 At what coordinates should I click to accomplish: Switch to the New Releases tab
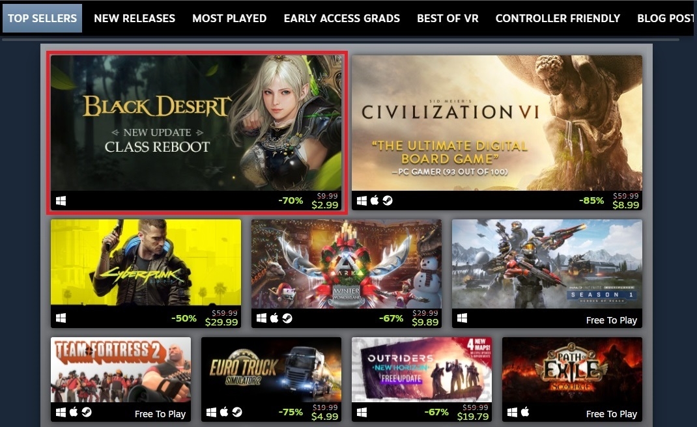(134, 18)
